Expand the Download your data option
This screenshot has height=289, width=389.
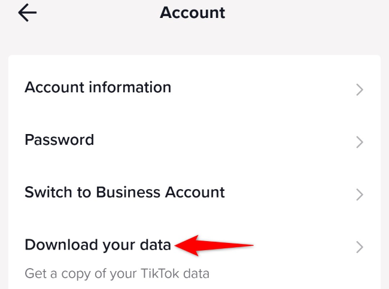coord(360,247)
